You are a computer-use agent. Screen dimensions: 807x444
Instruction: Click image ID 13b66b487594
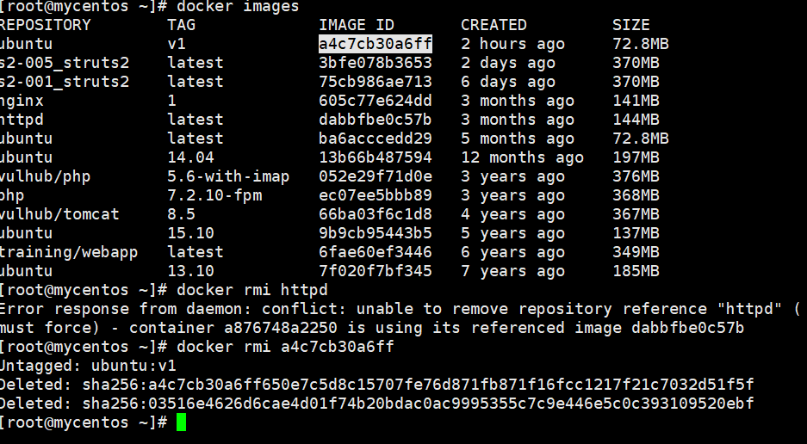tap(376, 157)
